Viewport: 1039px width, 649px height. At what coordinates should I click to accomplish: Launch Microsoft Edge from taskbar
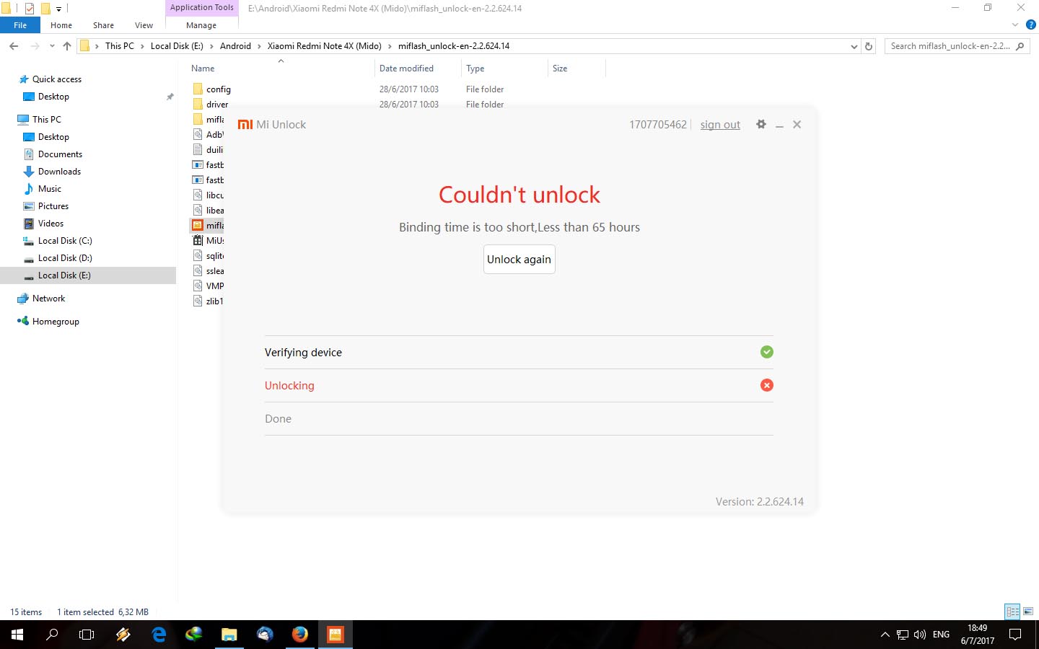pyautogui.click(x=159, y=635)
